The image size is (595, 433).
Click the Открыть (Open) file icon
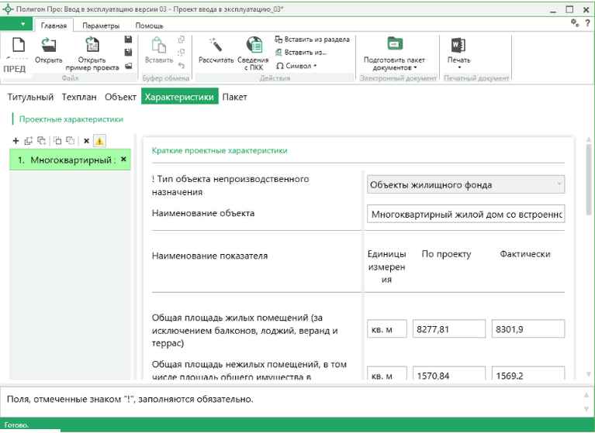point(48,46)
